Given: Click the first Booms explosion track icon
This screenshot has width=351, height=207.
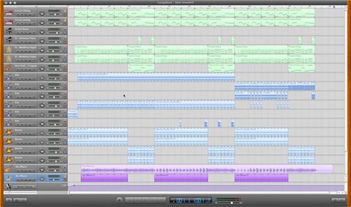Looking at the screenshot, I should pyautogui.click(x=9, y=132).
